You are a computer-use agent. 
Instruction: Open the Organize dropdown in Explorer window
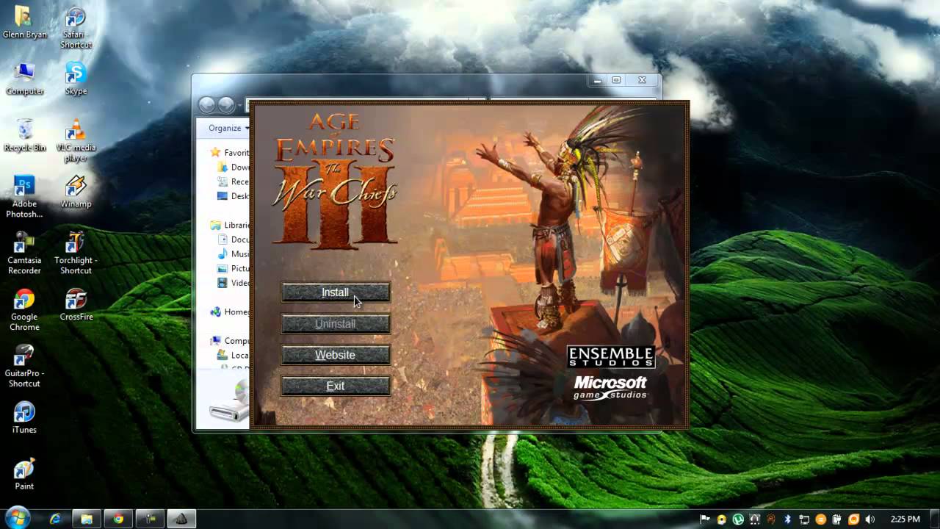tap(228, 128)
